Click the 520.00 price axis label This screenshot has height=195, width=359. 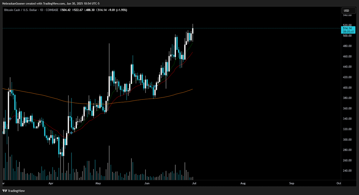[347, 25]
